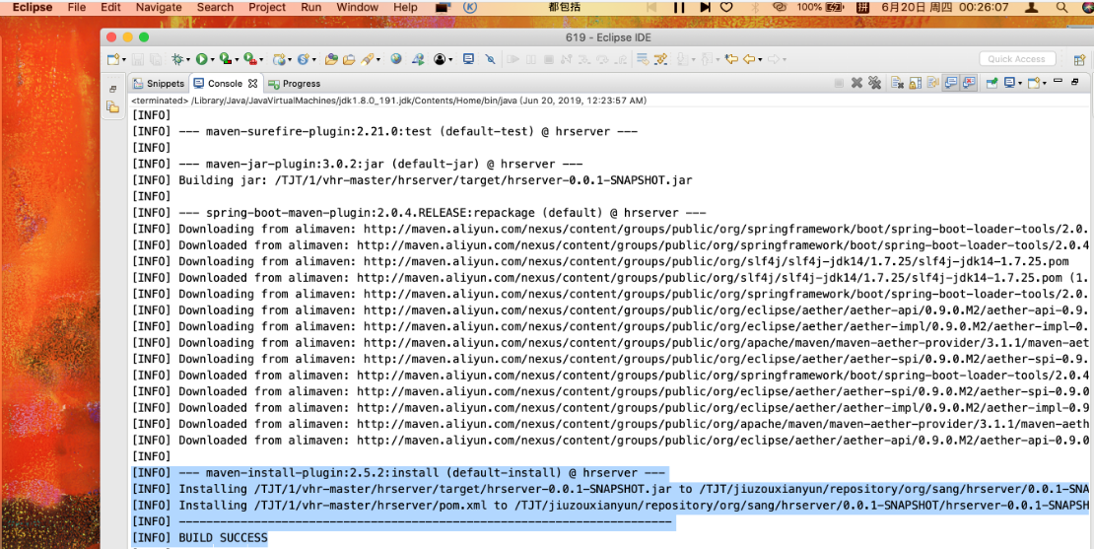Expand the Coverage dropdown arrow
The height and width of the screenshot is (549, 1094).
[x=237, y=60]
